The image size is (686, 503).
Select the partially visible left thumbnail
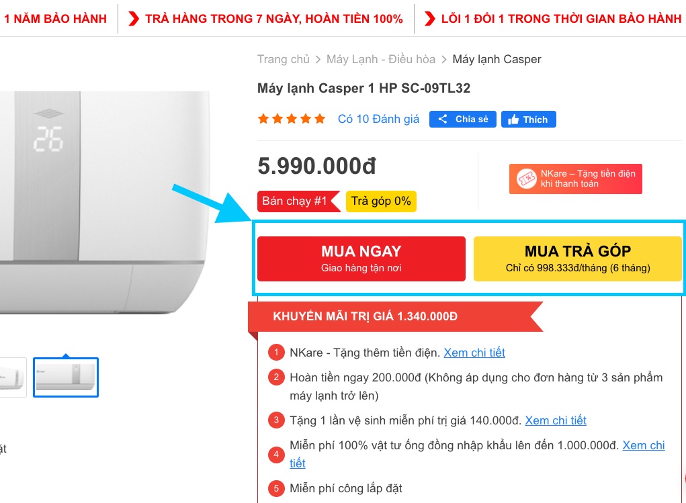tap(12, 377)
